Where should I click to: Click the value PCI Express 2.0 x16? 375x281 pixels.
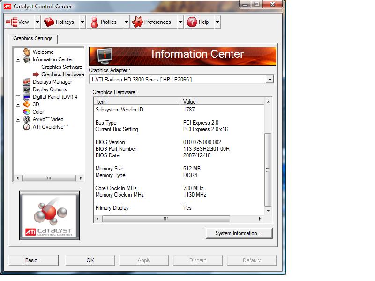tap(205, 129)
